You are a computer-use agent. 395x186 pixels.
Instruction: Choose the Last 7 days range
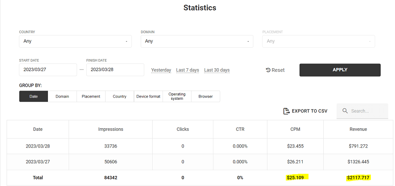click(187, 70)
